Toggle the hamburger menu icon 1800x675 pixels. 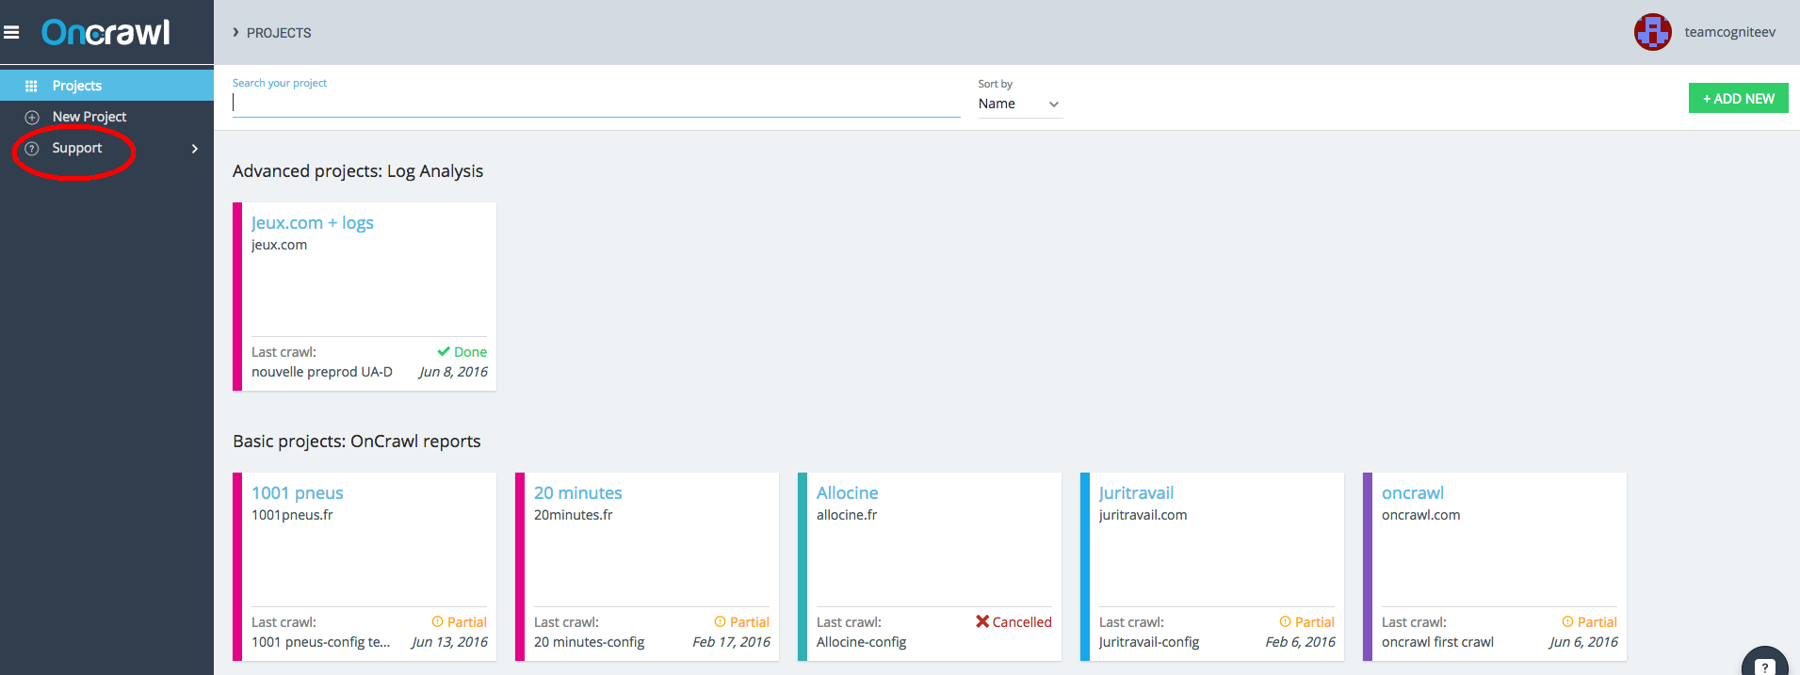[11, 33]
